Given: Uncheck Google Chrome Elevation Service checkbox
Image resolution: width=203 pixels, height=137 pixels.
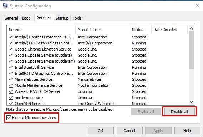Looking at the screenshot, I should (11, 49).
